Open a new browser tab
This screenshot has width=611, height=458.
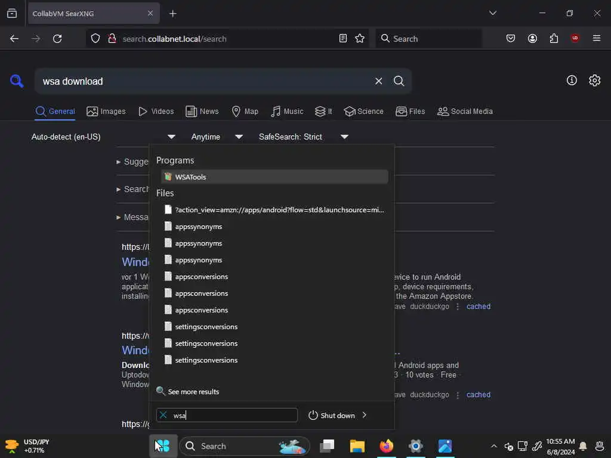click(172, 14)
